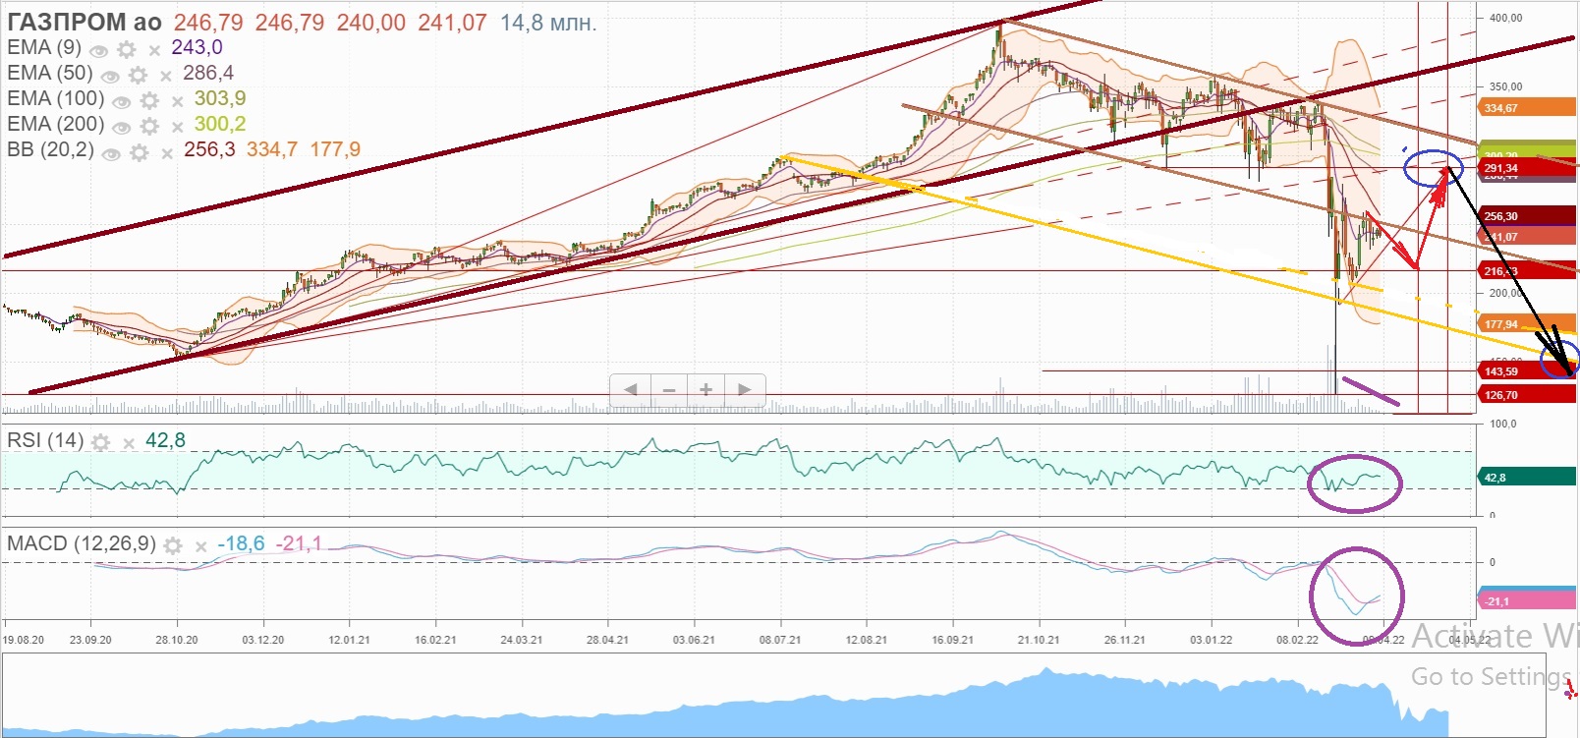Click the red 291,34 price axis label
The width and height of the screenshot is (1580, 738).
[1526, 168]
